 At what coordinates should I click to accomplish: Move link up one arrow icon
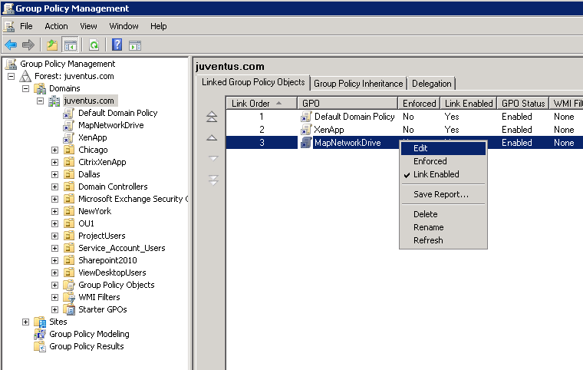click(x=212, y=137)
